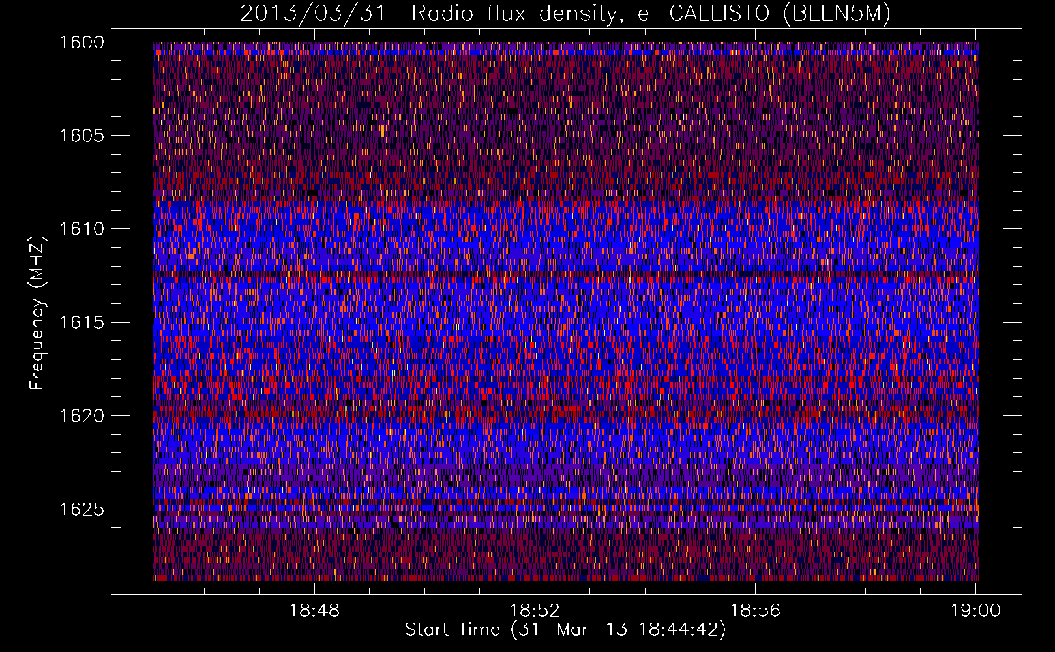The width and height of the screenshot is (1055, 652).
Task: Click the 18:56 time axis label
Action: coord(754,611)
